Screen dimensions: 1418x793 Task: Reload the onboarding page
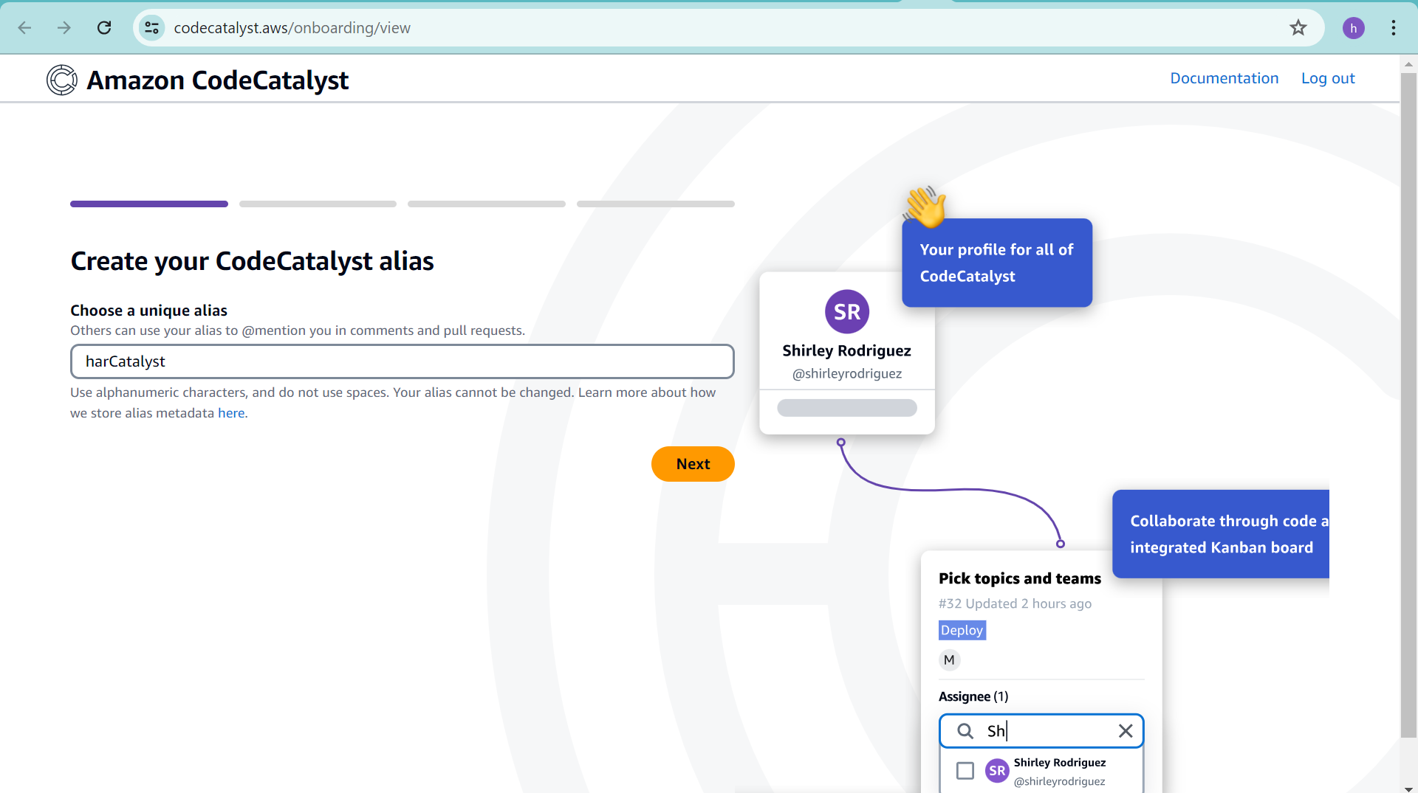click(104, 27)
